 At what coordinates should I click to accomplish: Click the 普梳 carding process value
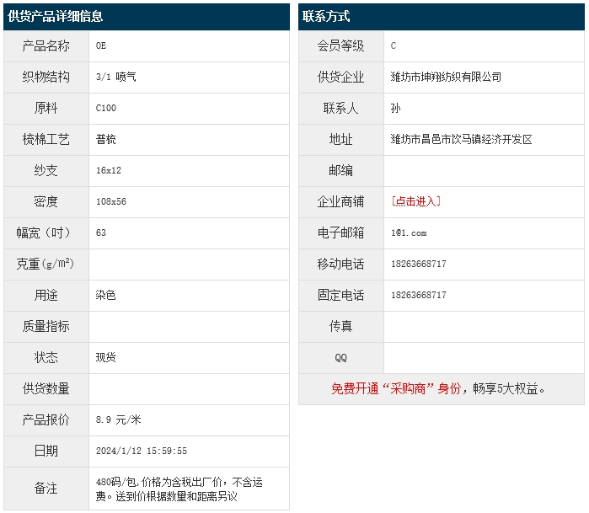coord(106,139)
